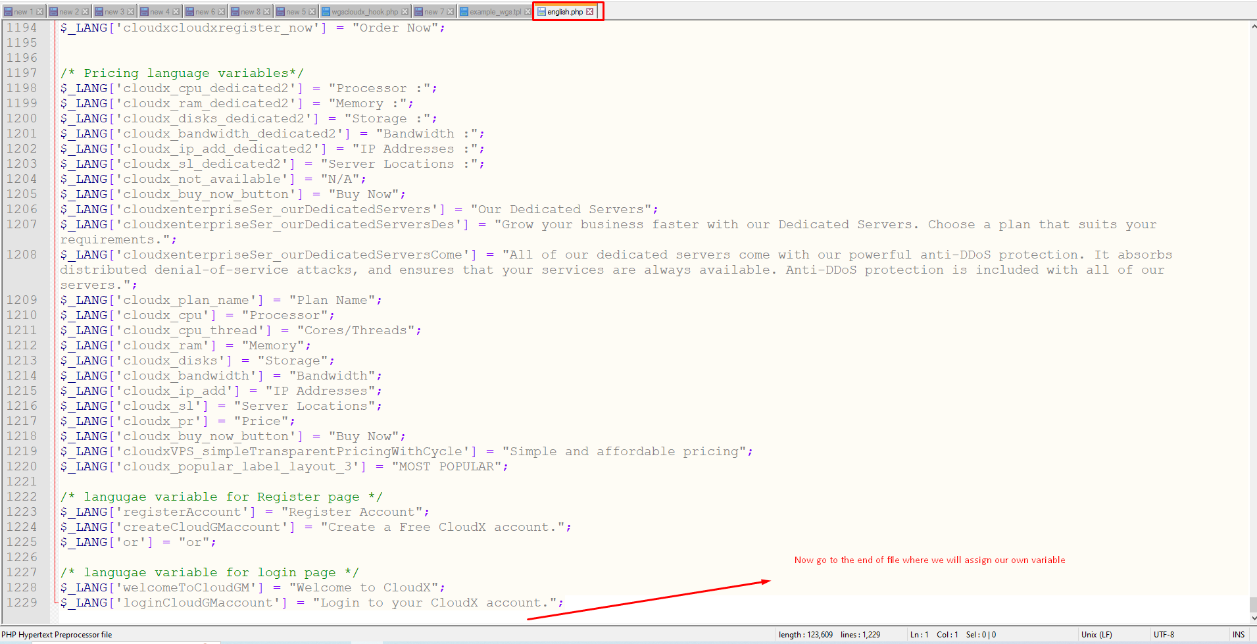
Task: Click the close icon on the new 5 tab
Action: pos(312,12)
